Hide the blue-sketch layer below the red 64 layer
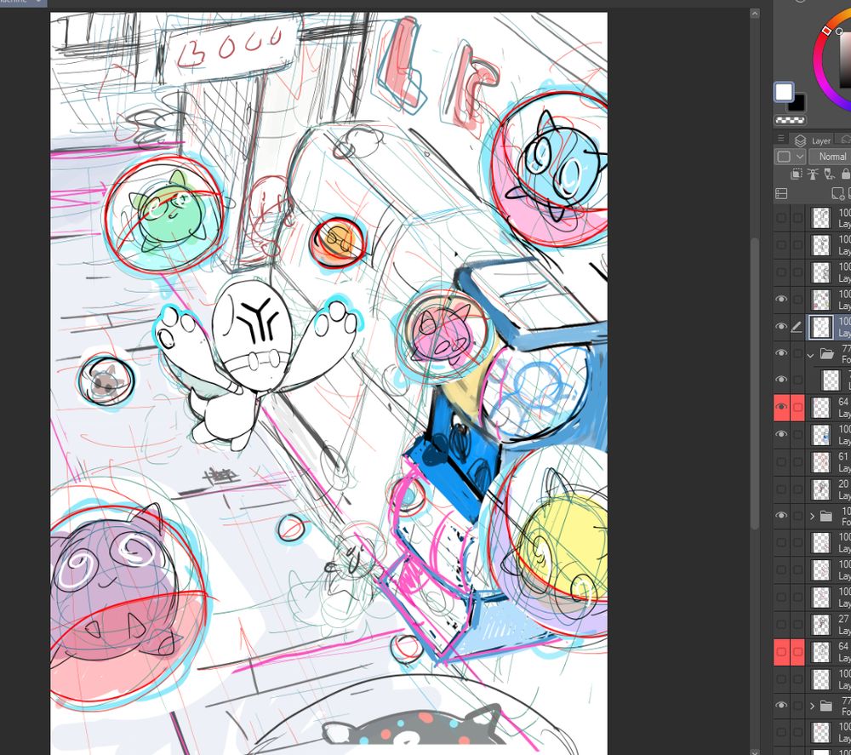Screen dimensions: 851x755 click(781, 434)
